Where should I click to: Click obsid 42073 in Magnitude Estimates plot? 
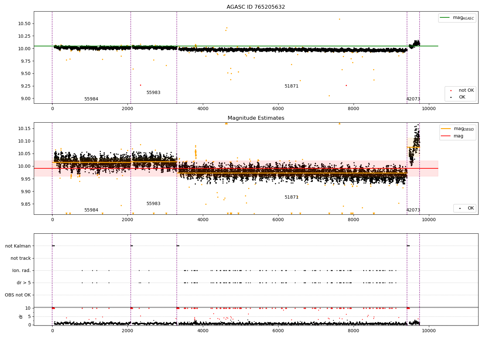click(x=413, y=210)
